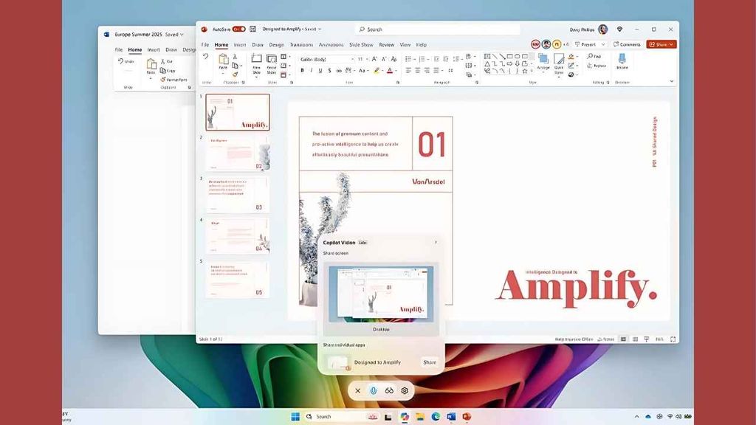This screenshot has height=425, width=756.
Task: Click the Paste icon in PowerPoint ribbon
Action: [223, 61]
